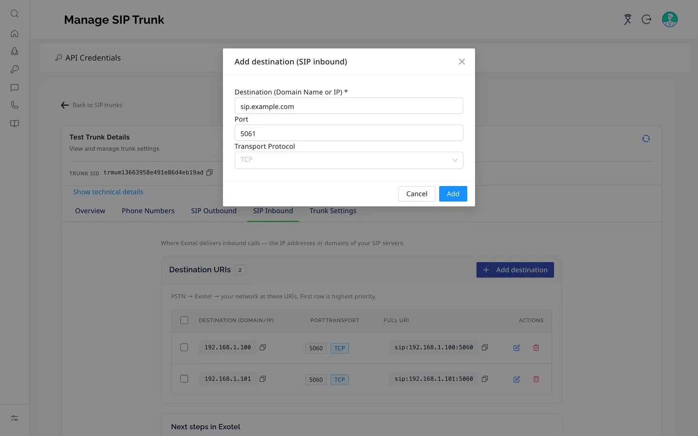The width and height of the screenshot is (698, 436).
Task: Switch to the Overview tab
Action: click(x=90, y=211)
